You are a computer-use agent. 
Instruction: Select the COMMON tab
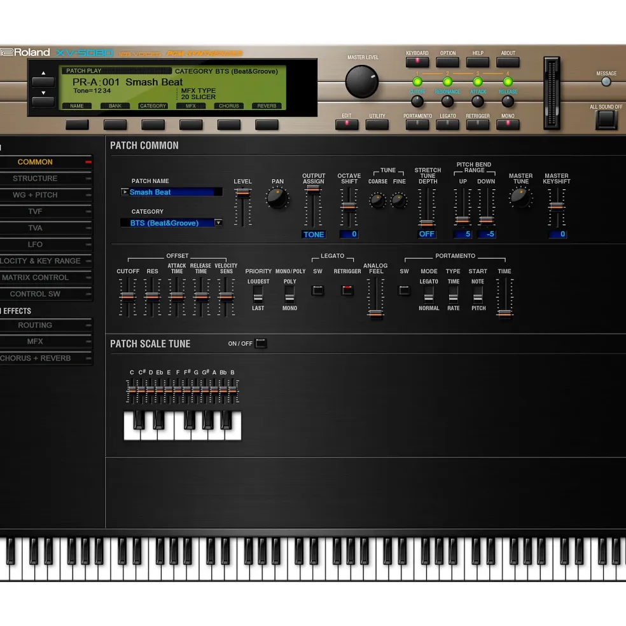tap(46, 162)
